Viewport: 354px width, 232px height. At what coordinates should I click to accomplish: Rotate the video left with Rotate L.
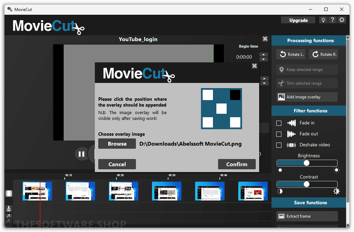click(x=291, y=54)
